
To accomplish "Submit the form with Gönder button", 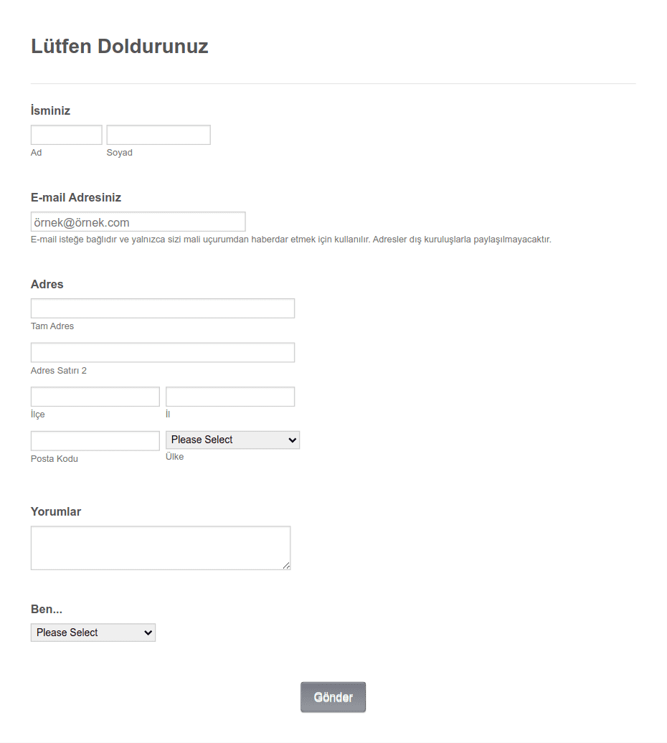I will tap(333, 697).
